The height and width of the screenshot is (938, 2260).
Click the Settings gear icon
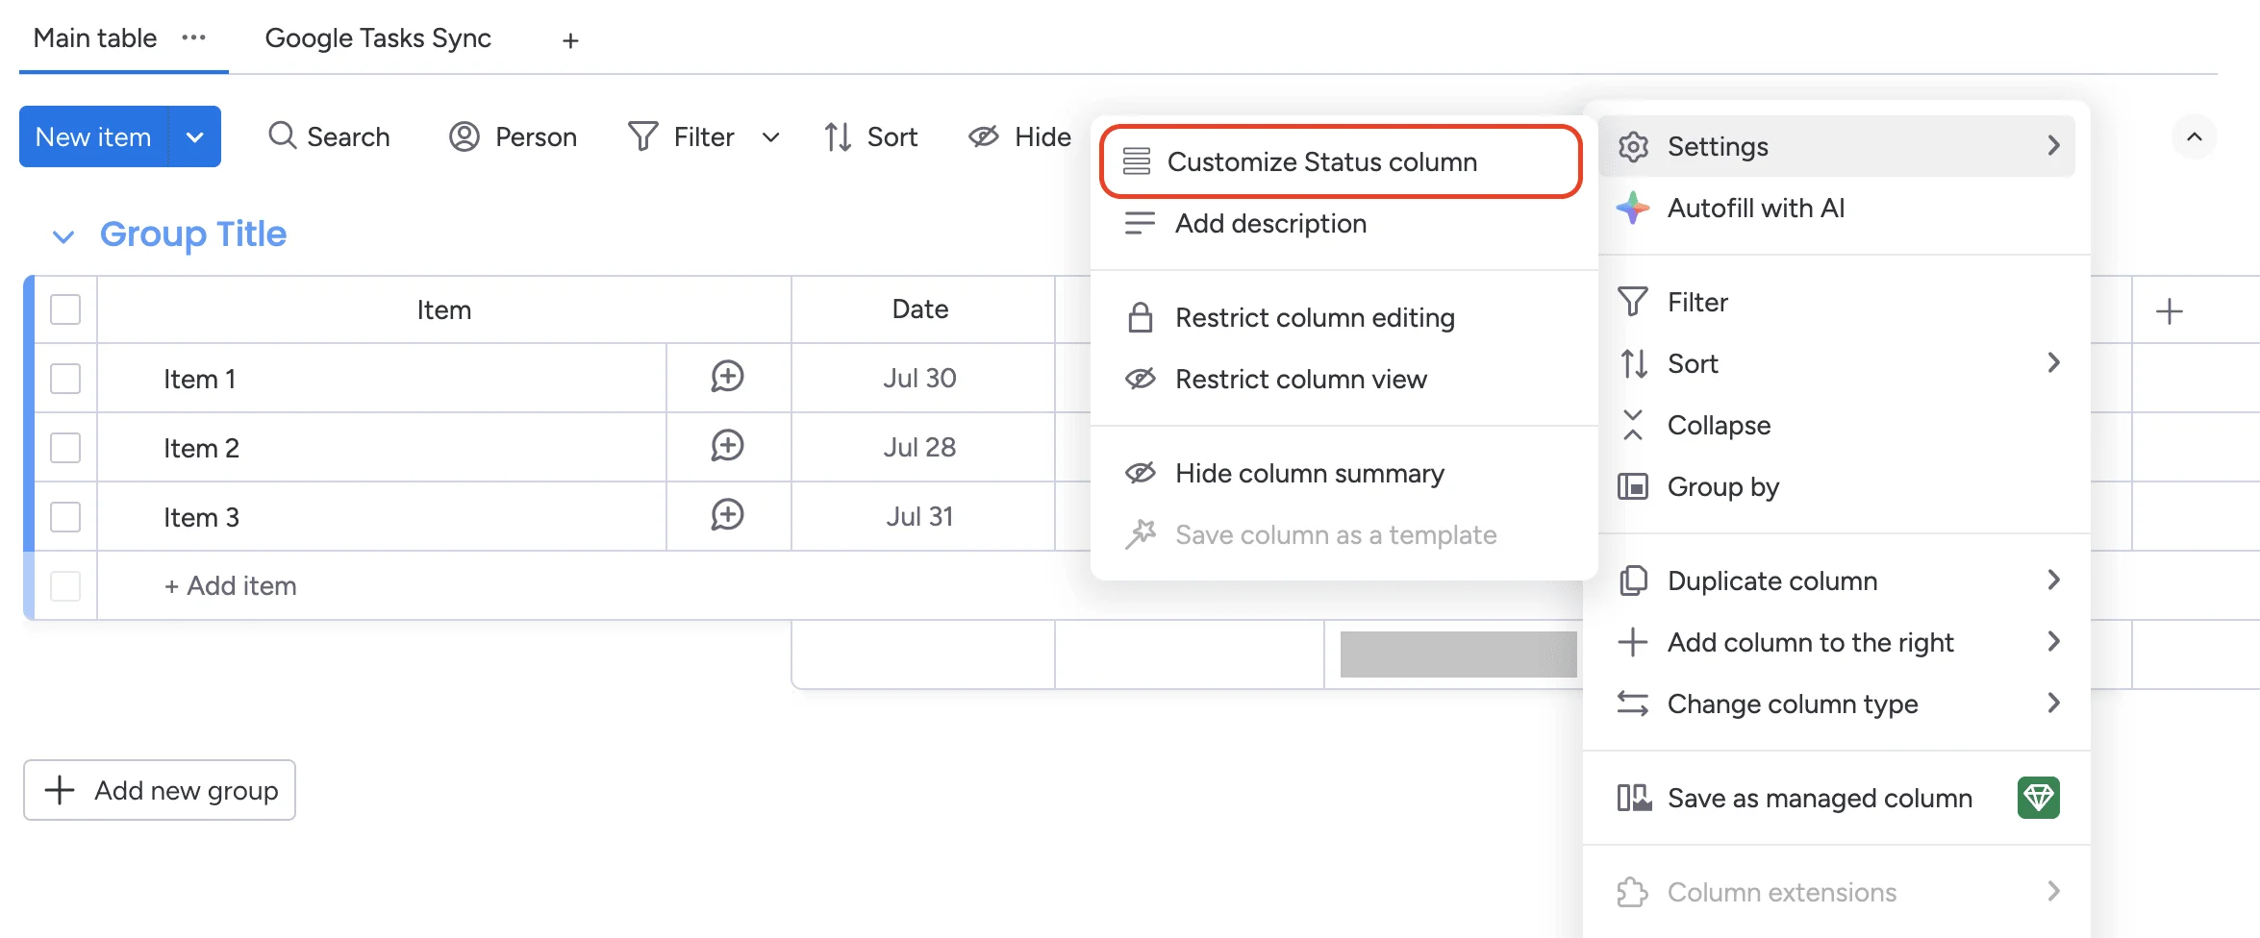[1633, 146]
